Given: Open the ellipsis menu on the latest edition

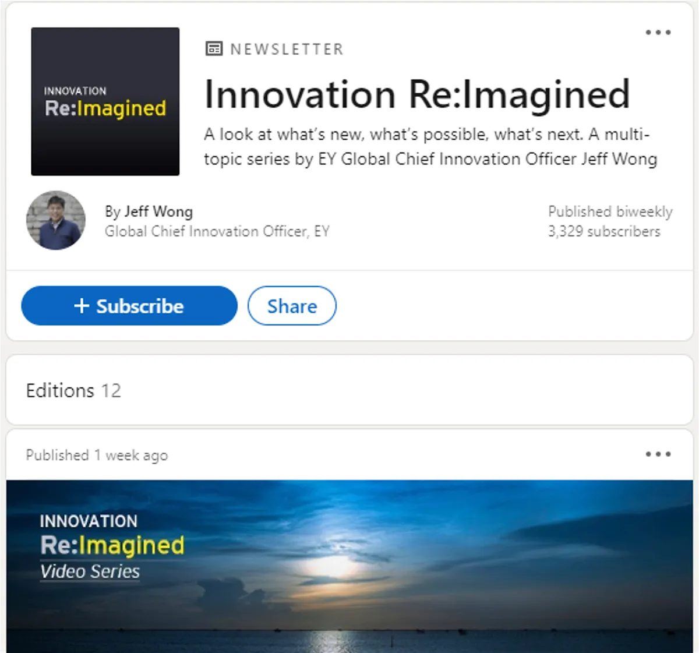Looking at the screenshot, I should click(x=658, y=454).
